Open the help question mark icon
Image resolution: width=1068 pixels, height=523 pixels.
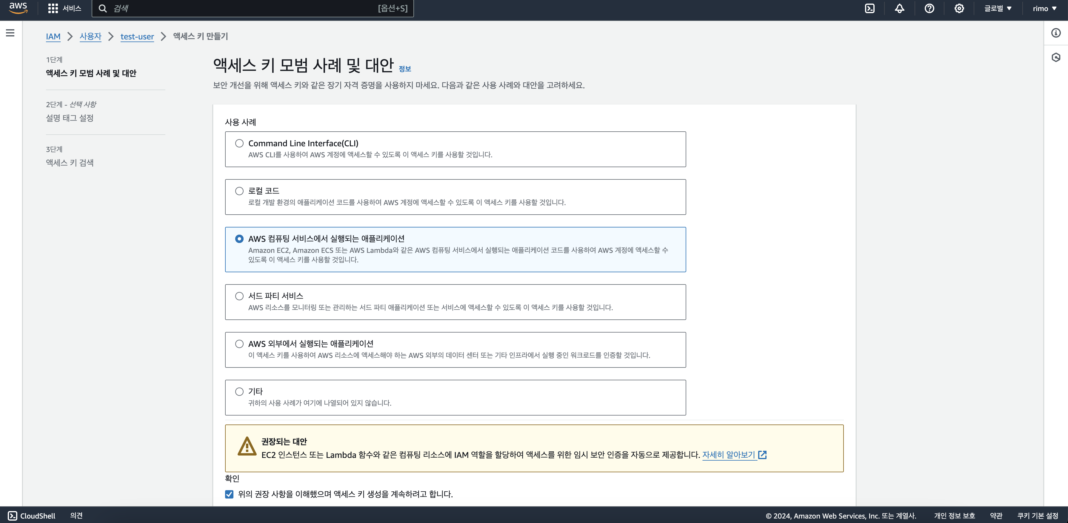(929, 8)
